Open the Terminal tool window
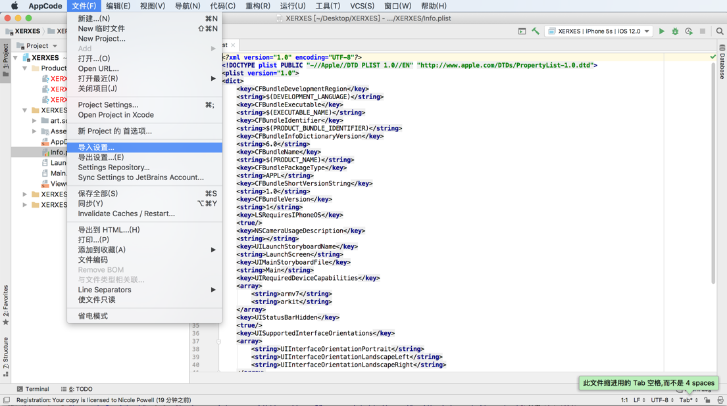The image size is (727, 406). point(32,389)
